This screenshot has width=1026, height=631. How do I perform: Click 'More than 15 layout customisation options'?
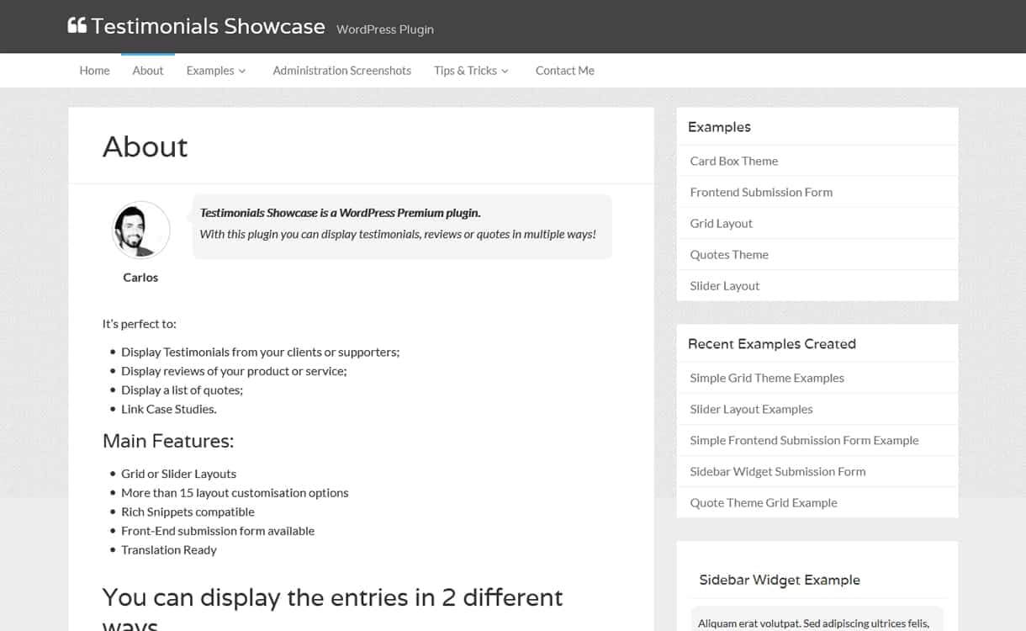point(235,493)
